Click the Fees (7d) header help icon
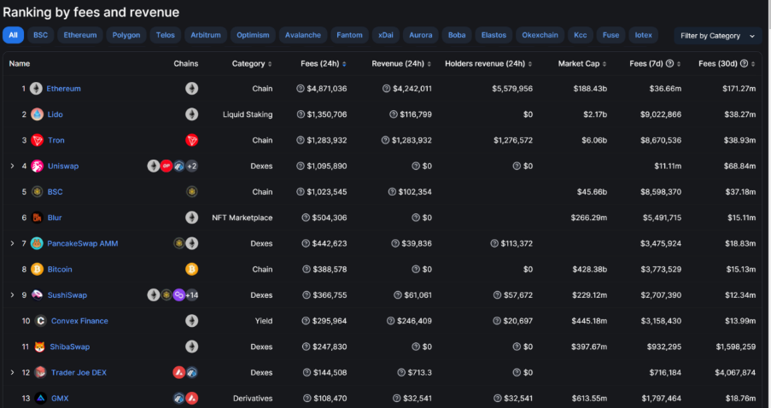This screenshot has width=771, height=408. pyautogui.click(x=669, y=63)
